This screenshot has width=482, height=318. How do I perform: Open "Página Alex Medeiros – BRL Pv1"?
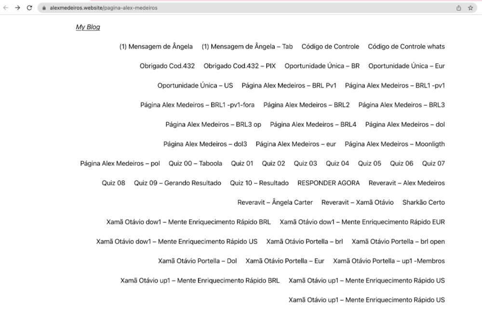tap(289, 85)
